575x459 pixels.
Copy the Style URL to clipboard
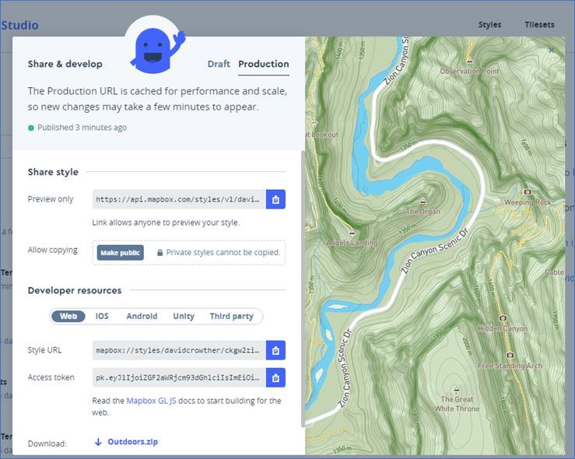(275, 351)
